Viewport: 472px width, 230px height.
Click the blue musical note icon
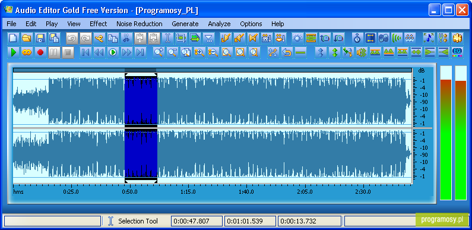428,38
